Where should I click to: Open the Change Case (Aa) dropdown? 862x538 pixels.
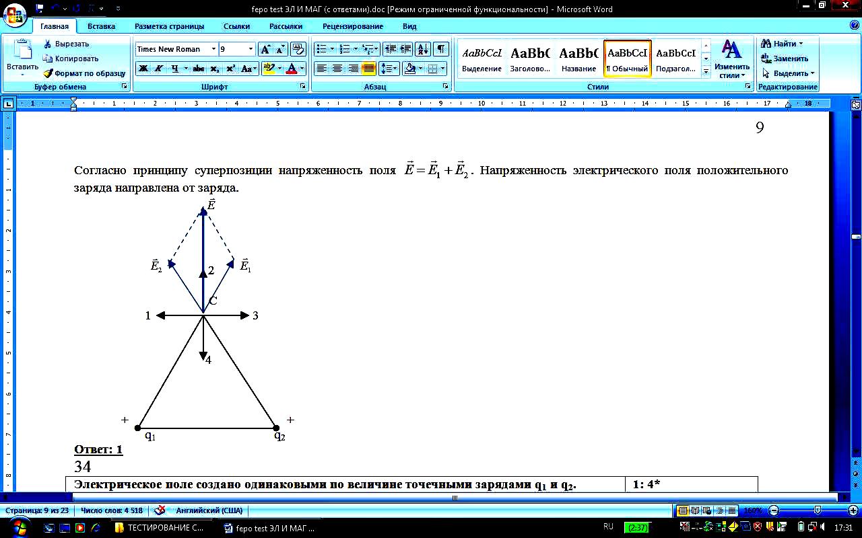tap(248, 69)
